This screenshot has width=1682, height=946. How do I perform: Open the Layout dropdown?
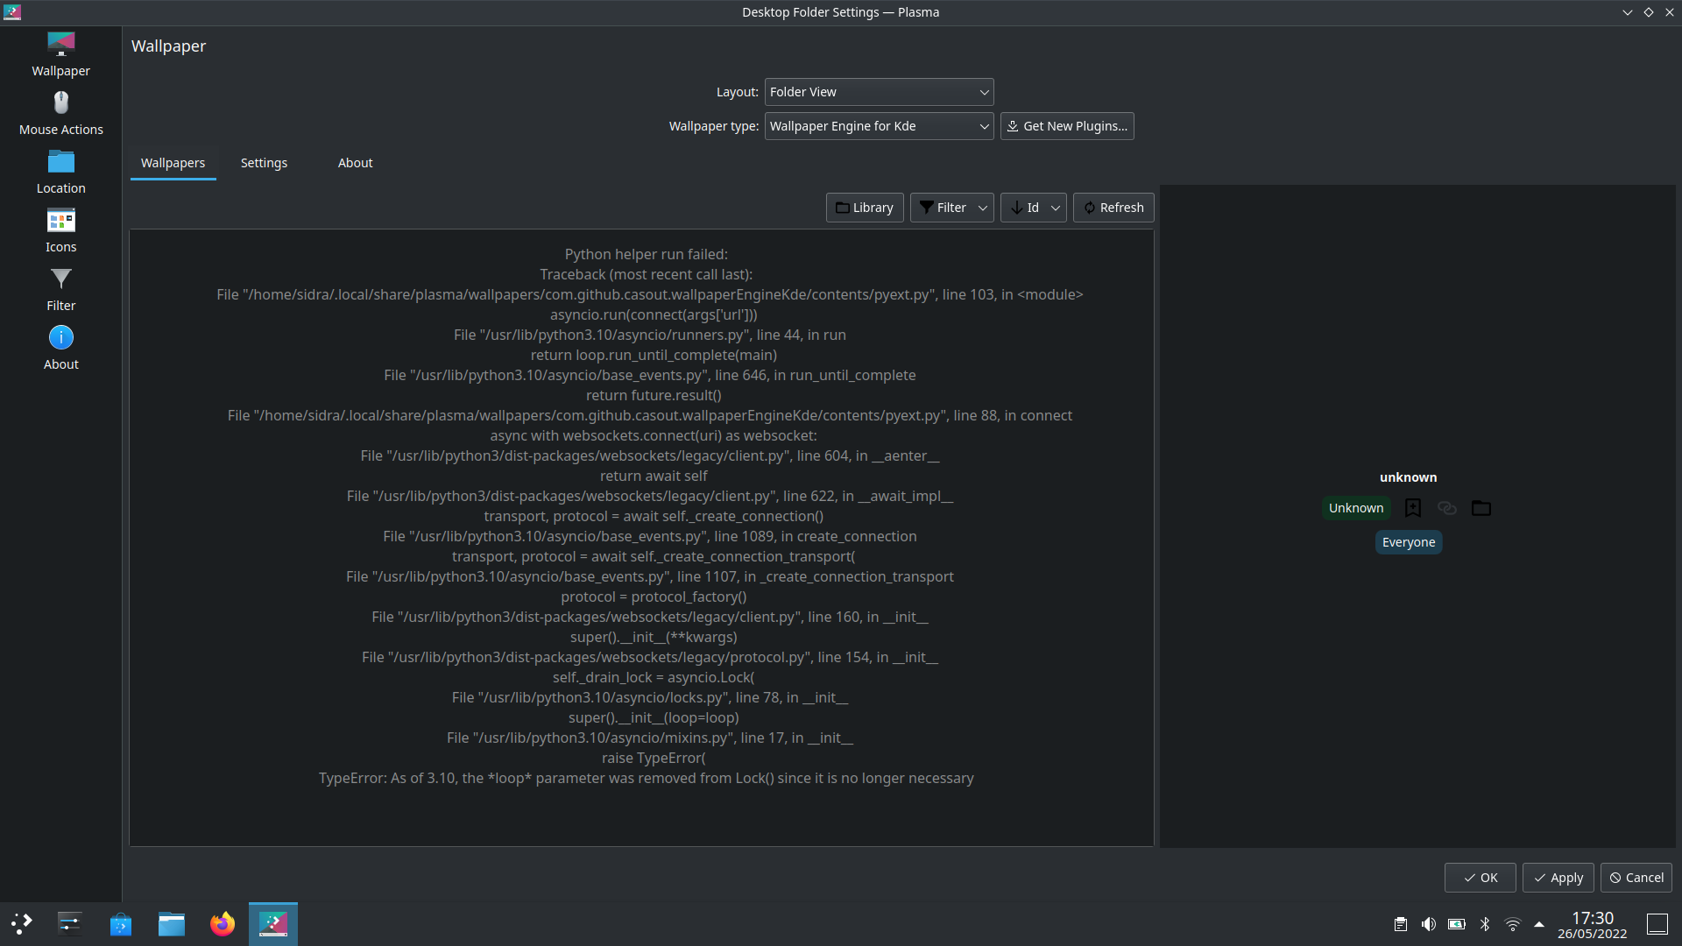point(879,92)
